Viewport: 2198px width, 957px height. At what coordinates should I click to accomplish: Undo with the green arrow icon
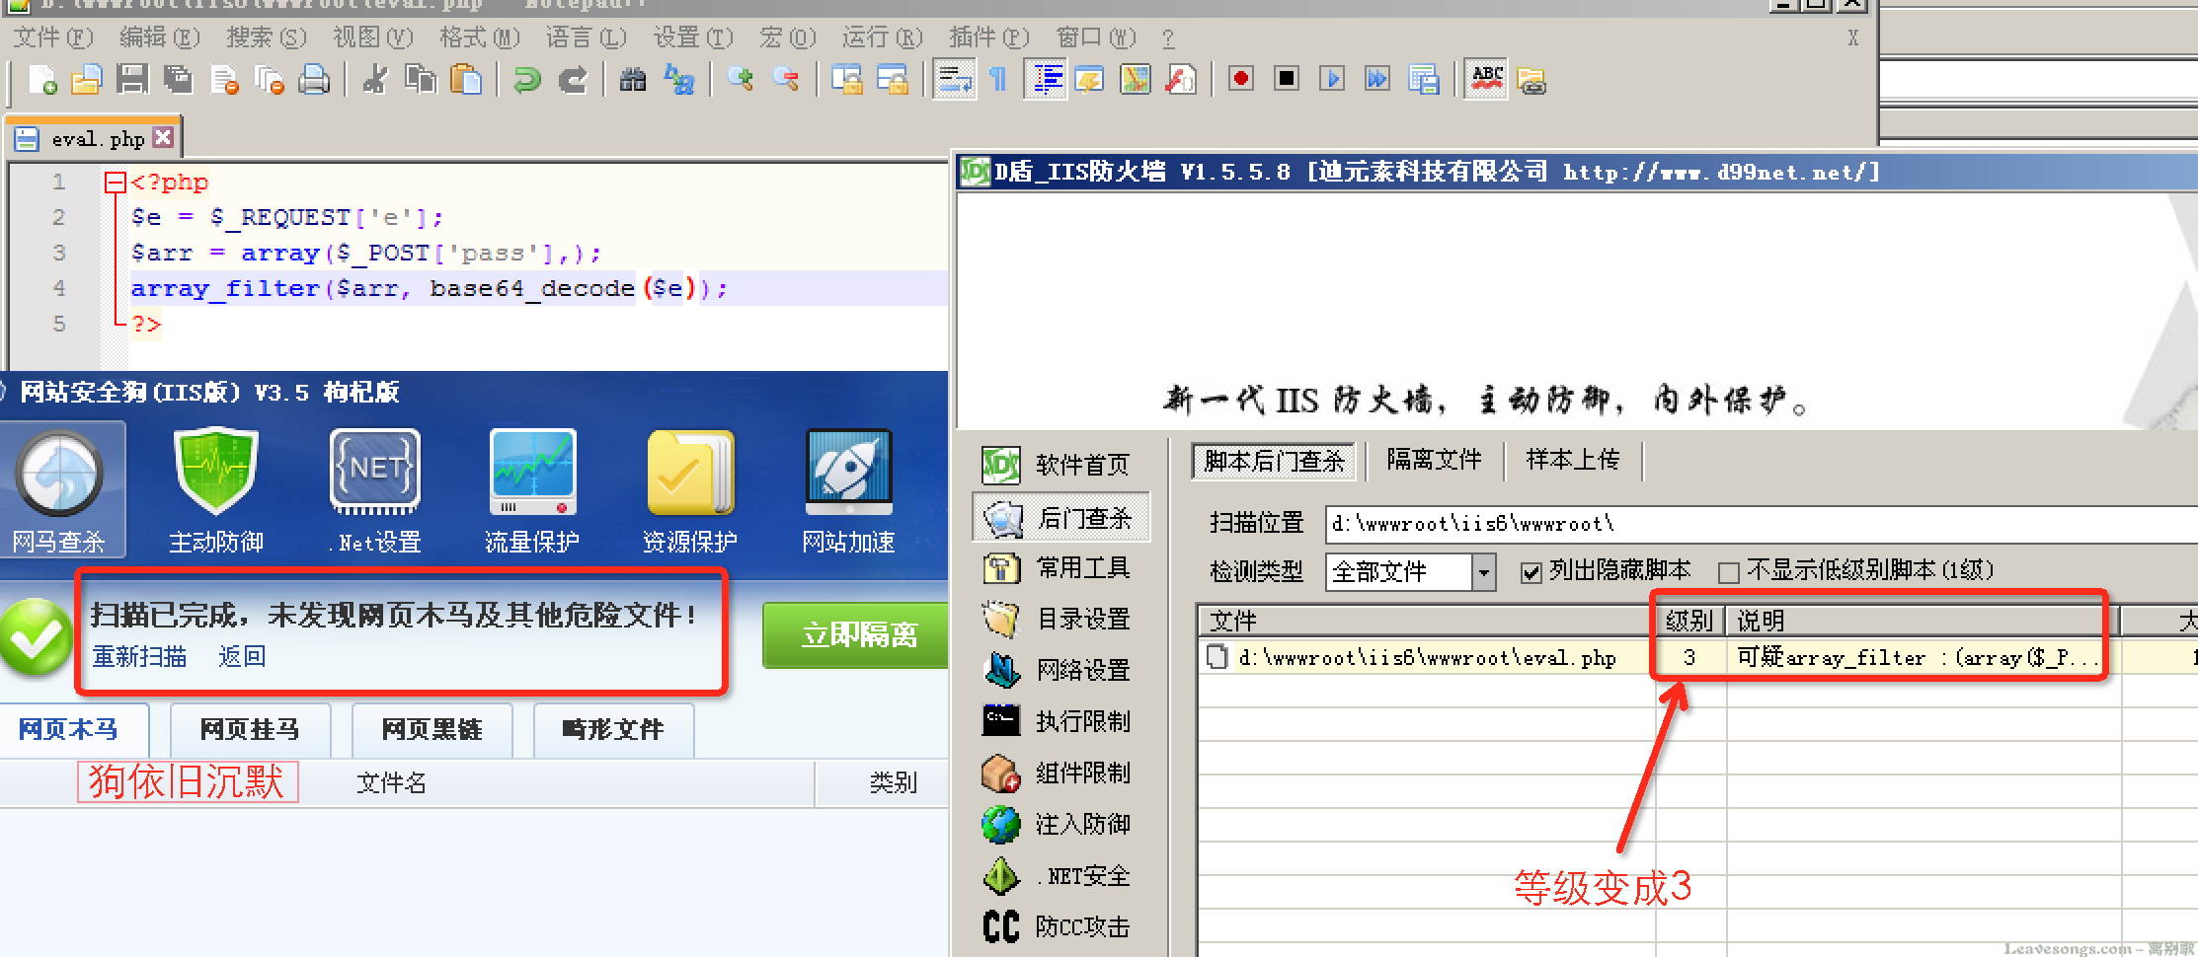pyautogui.click(x=527, y=79)
